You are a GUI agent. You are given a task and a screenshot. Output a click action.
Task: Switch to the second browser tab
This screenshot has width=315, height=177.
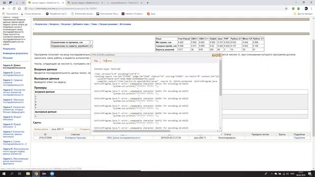point(85,3)
